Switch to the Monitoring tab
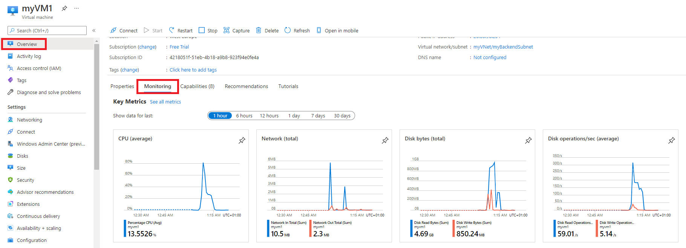 (x=158, y=87)
